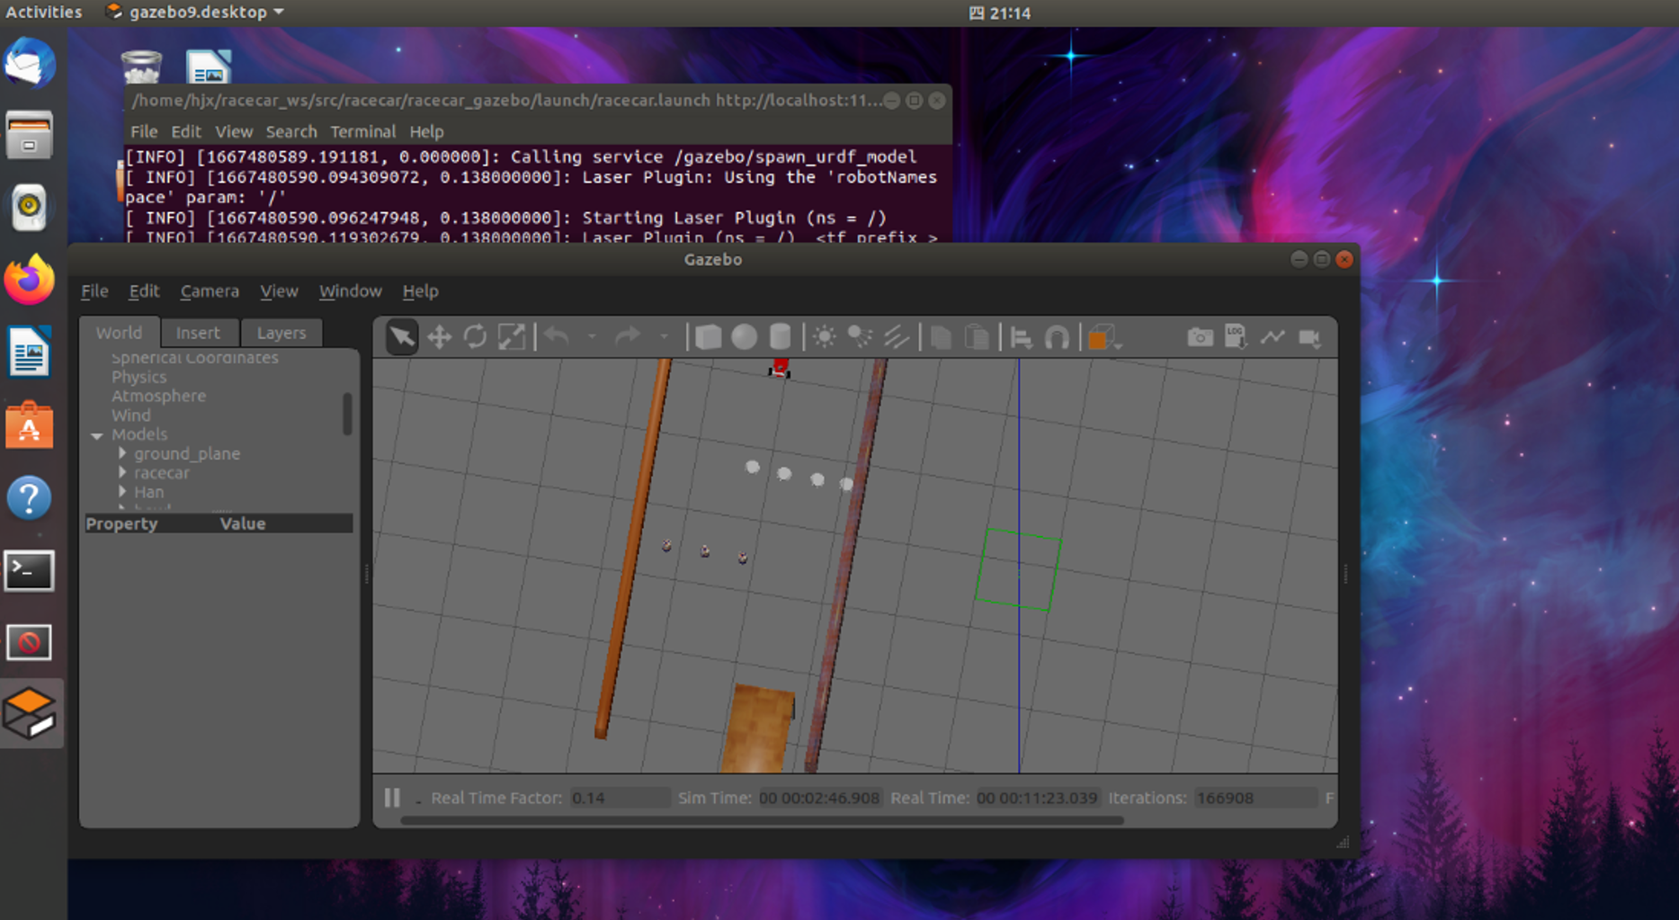
Task: Click the Real Time value field
Action: click(x=1037, y=798)
